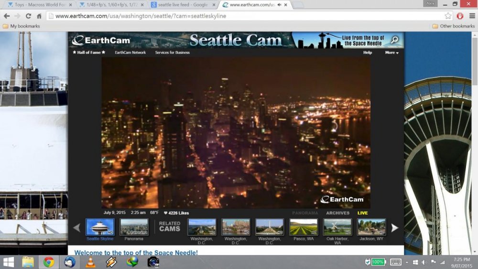Open the Pasco, WA cam thumbnail

(304, 227)
